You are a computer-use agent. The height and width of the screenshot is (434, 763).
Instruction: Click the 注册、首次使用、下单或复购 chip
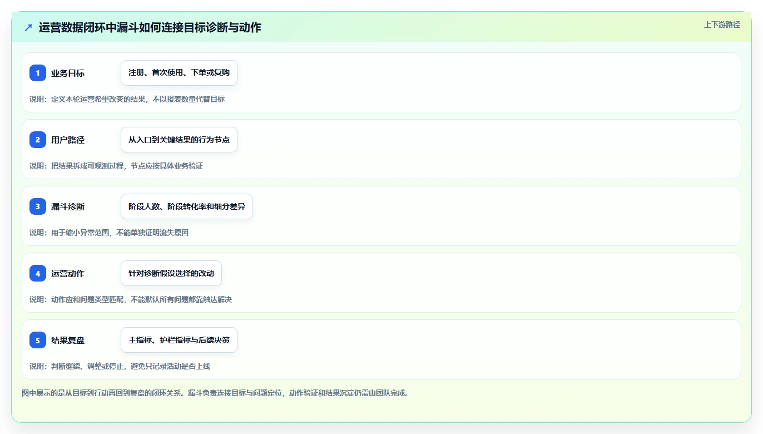(179, 73)
